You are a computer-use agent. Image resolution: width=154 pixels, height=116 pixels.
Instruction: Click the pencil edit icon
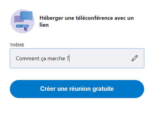tap(135, 58)
